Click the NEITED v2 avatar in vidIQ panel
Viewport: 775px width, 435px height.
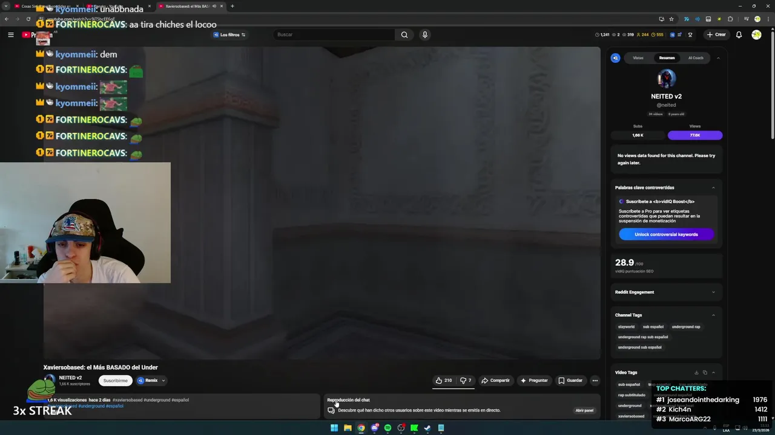point(666,79)
